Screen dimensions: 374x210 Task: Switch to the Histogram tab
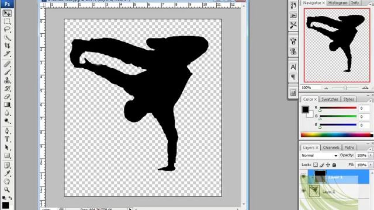(338, 2)
